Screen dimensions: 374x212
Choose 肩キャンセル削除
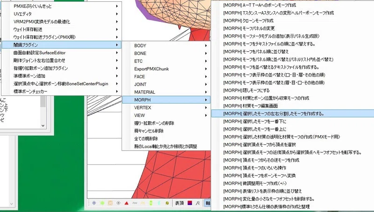(166, 131)
